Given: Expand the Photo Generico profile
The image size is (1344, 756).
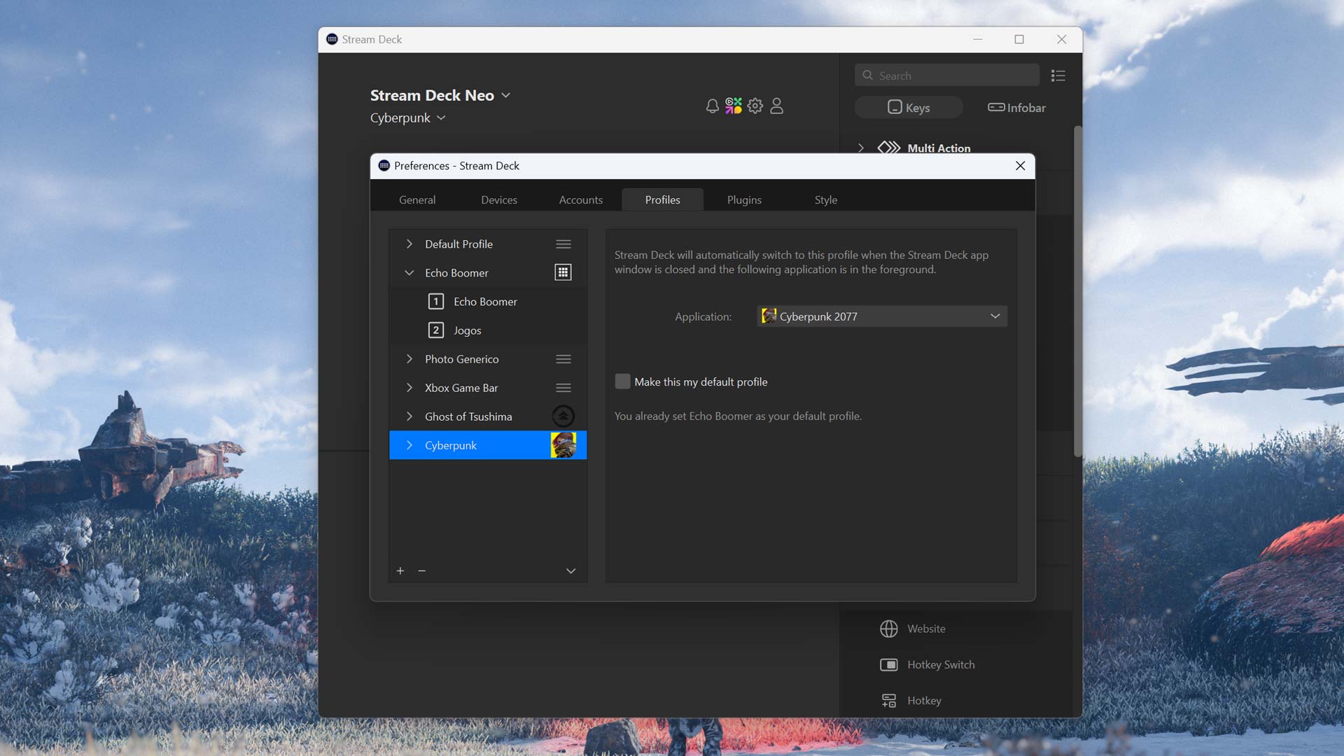Looking at the screenshot, I should pyautogui.click(x=409, y=359).
